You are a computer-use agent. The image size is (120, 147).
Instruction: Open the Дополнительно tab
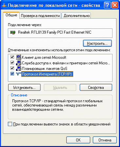[77, 16]
